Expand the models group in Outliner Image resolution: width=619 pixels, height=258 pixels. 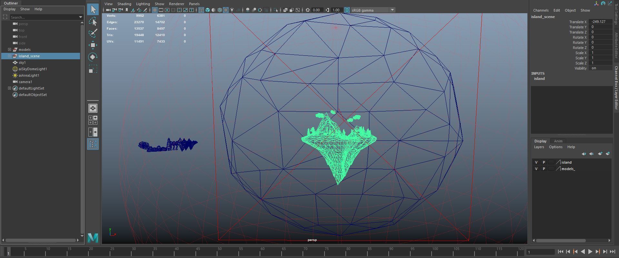[x=10, y=50]
